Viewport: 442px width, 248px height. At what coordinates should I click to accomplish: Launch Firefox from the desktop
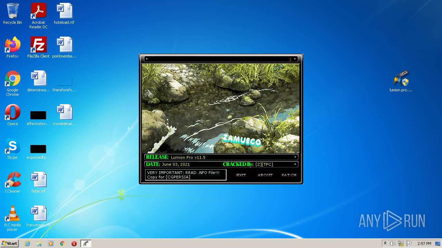point(12,48)
